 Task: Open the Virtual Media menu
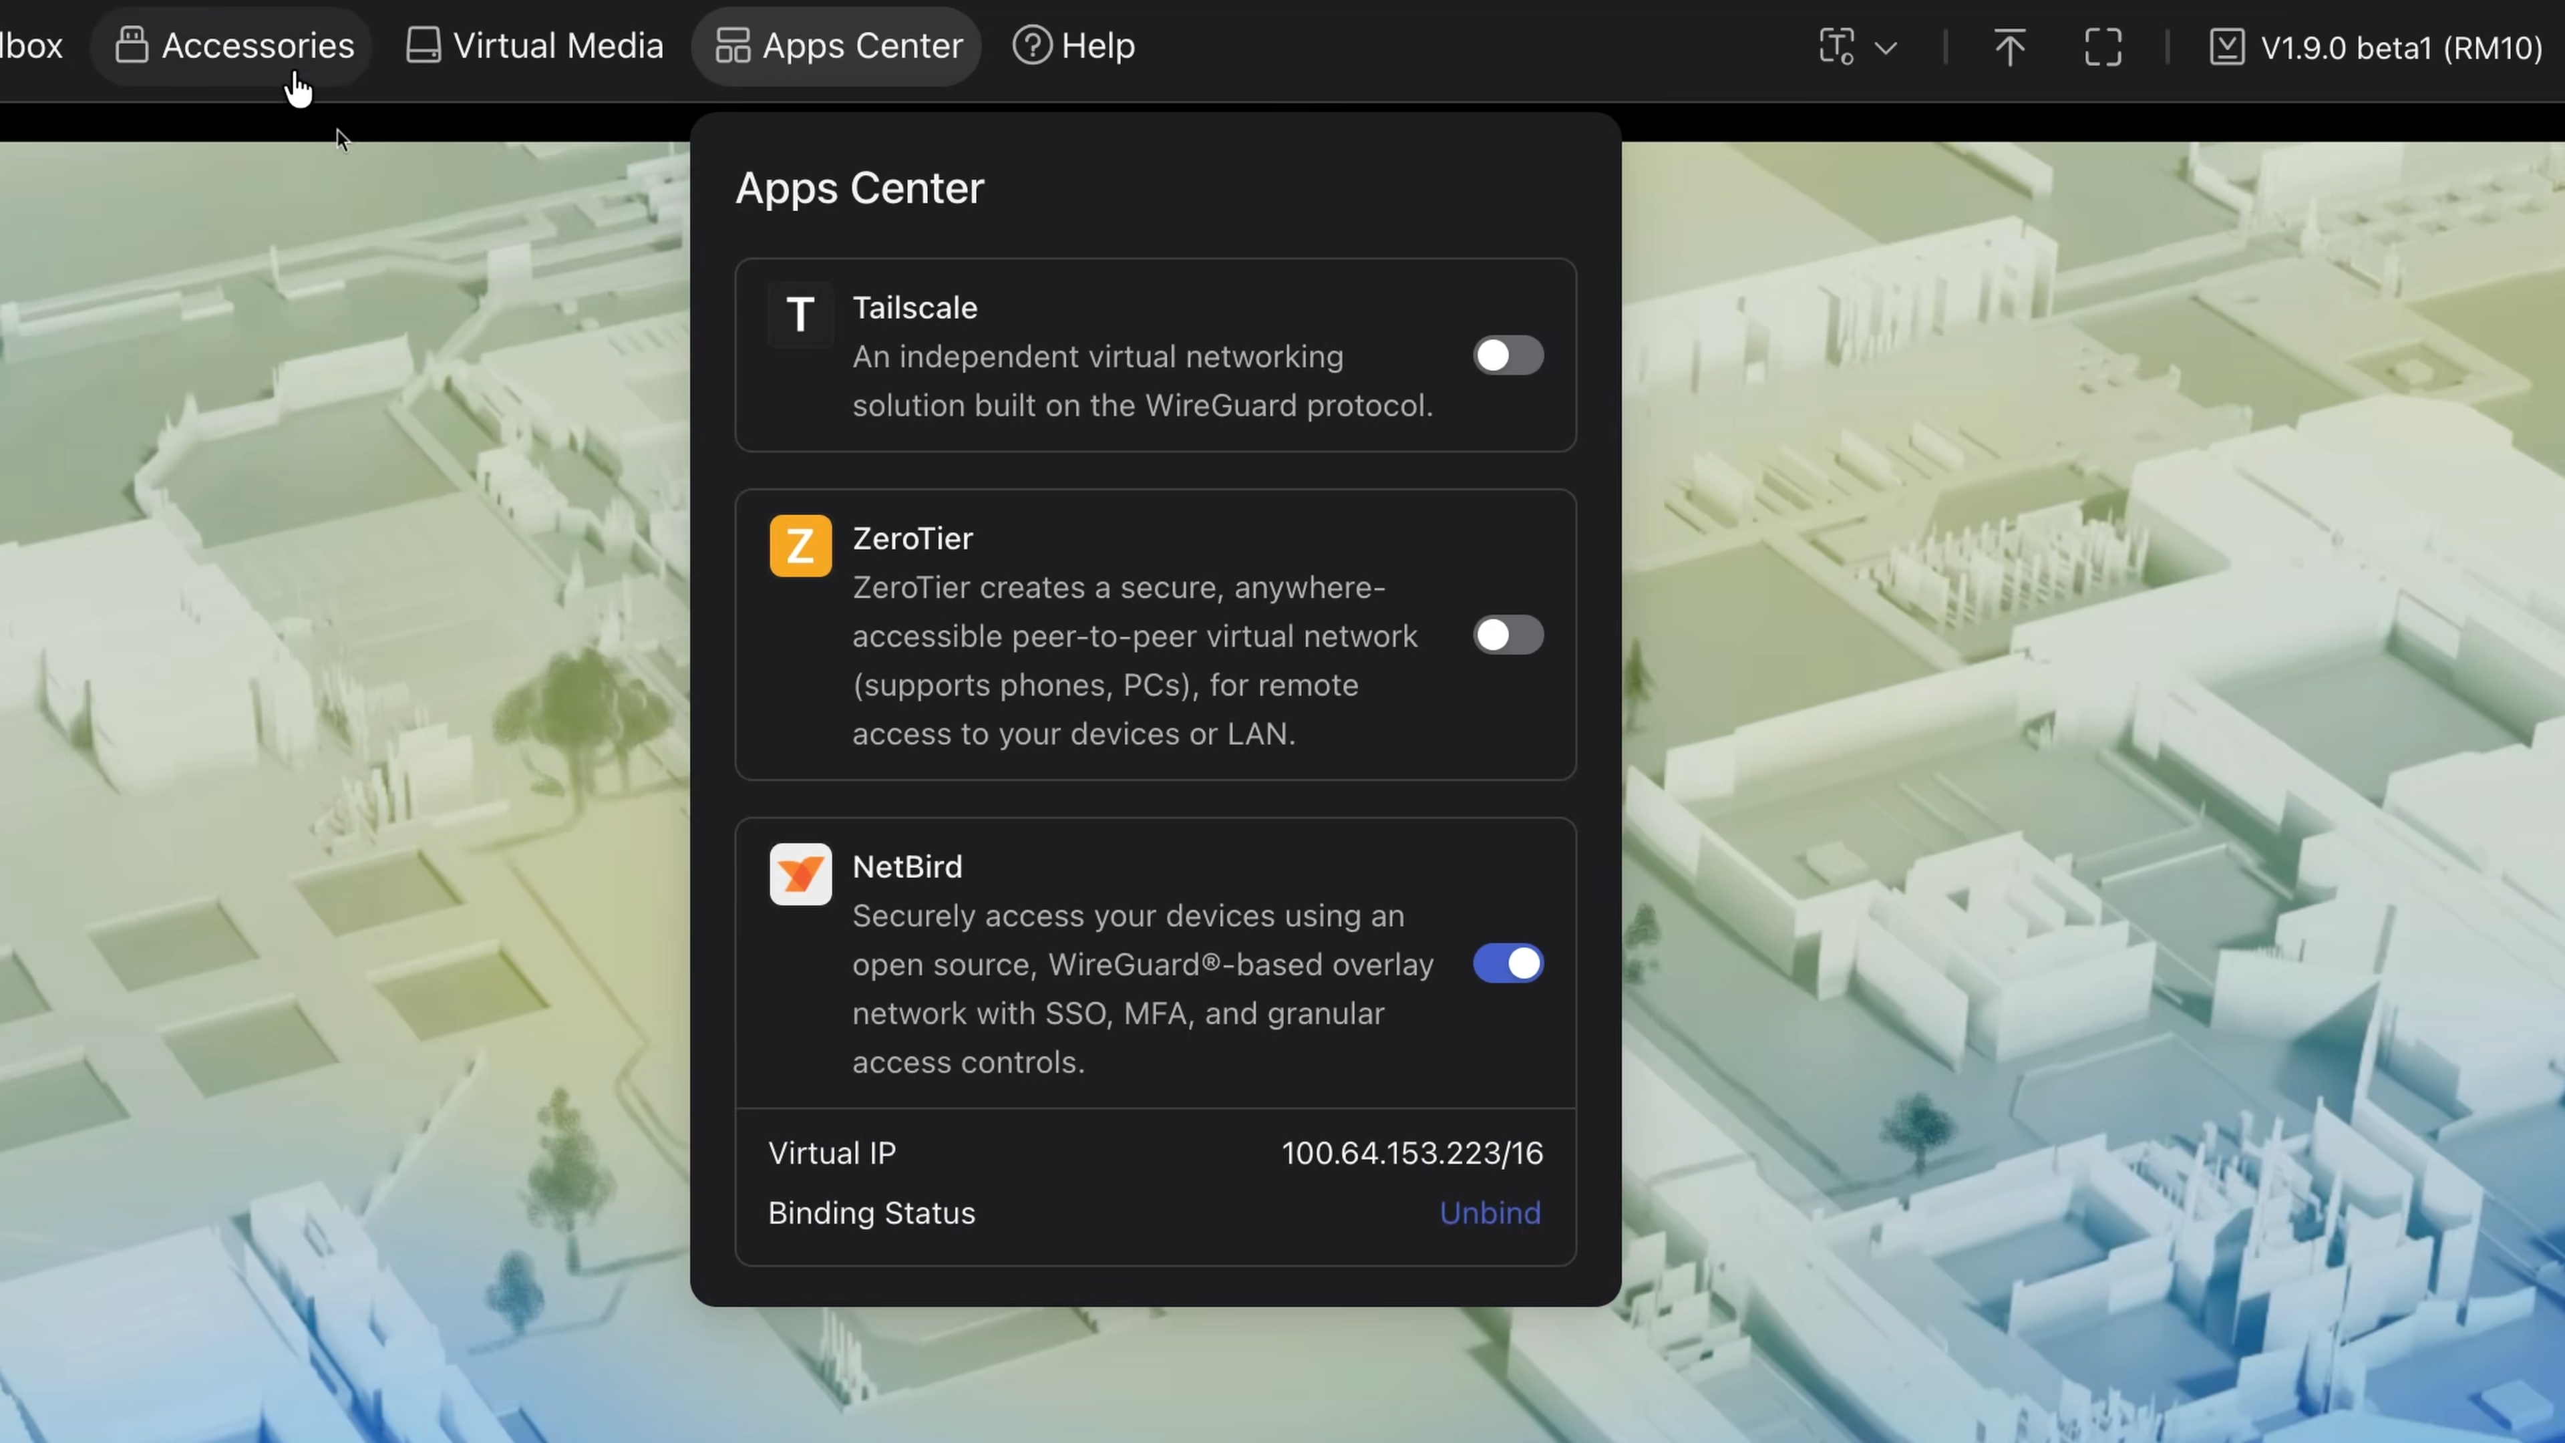pos(534,46)
